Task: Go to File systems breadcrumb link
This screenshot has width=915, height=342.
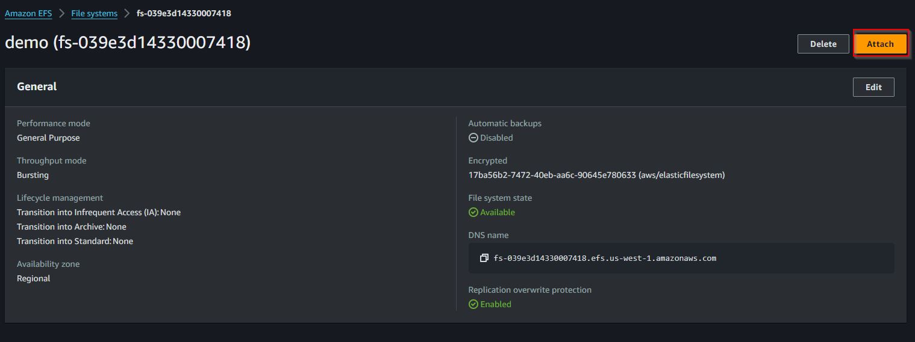Action: pyautogui.click(x=94, y=13)
